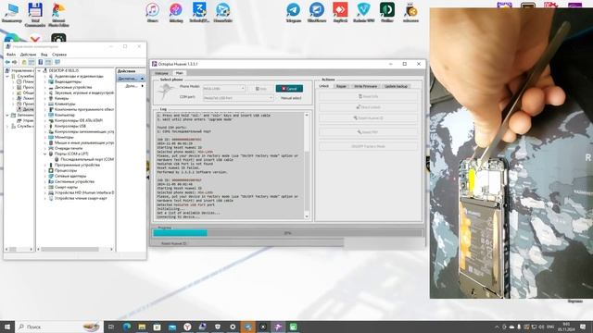The height and width of the screenshot is (333, 593).
Task: Click the Cancel button in Octoplus
Action: point(289,89)
